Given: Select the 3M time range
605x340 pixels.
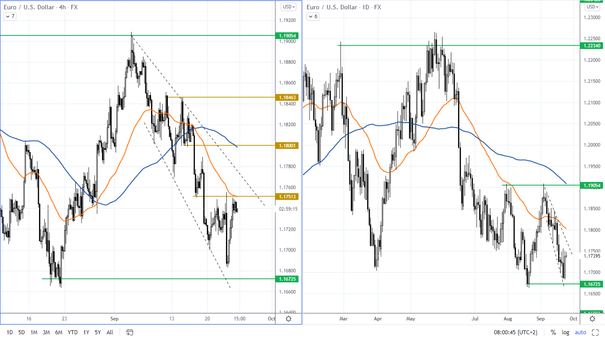Looking at the screenshot, I should (46, 332).
